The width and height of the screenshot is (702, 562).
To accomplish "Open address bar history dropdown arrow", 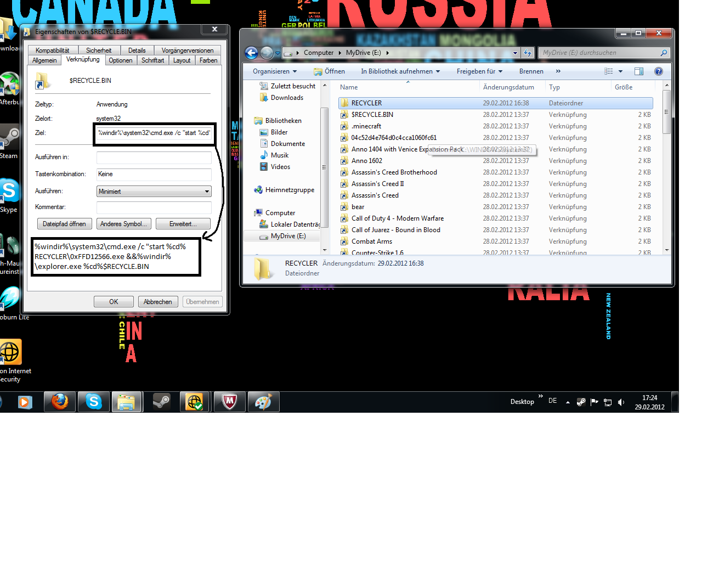I will [x=515, y=53].
